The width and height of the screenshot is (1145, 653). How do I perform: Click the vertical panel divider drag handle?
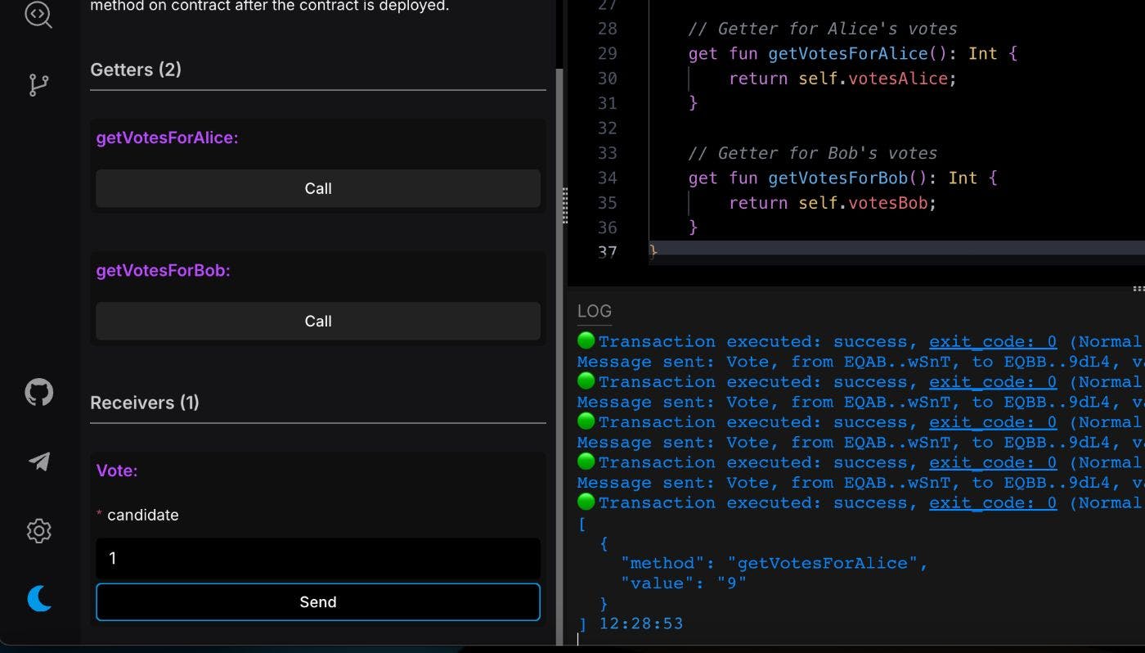click(x=564, y=205)
